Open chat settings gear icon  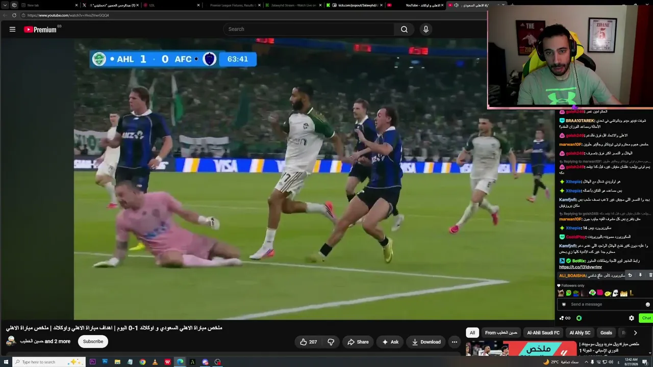(x=632, y=318)
